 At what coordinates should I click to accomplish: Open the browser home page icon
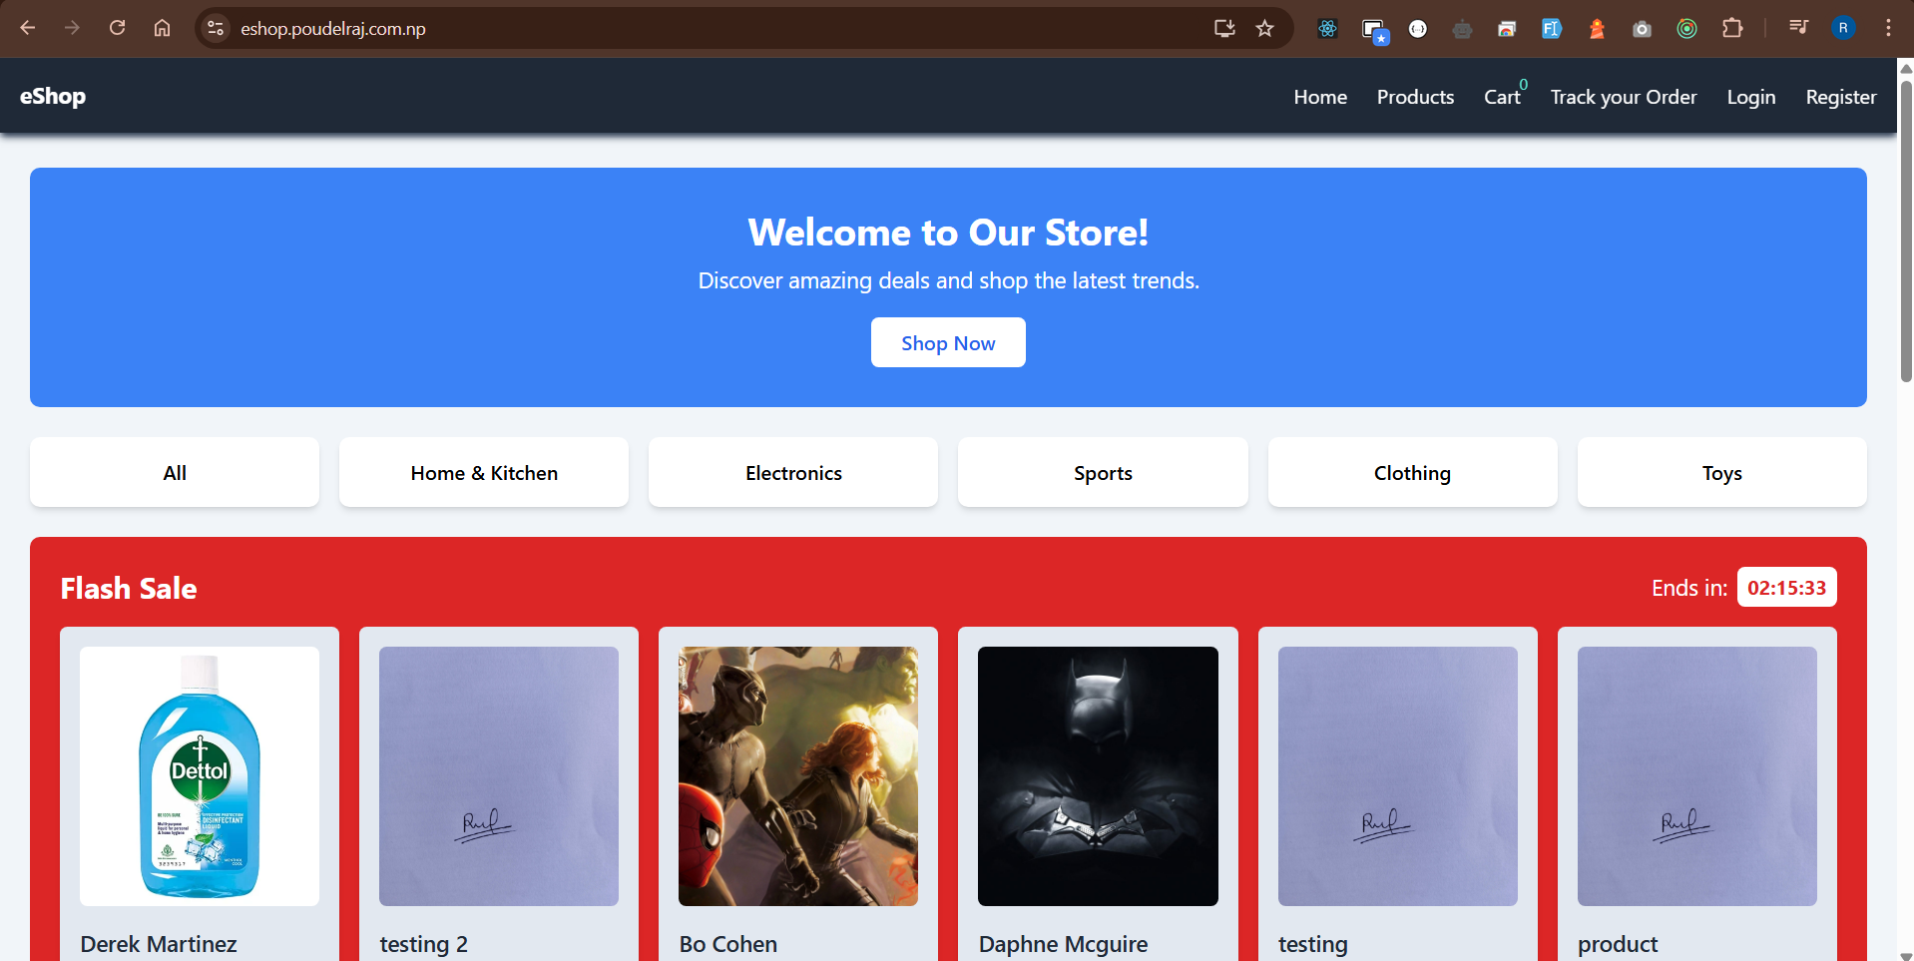pos(162,28)
